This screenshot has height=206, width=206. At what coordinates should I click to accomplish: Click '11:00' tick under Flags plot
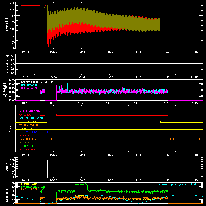(110, 155)
